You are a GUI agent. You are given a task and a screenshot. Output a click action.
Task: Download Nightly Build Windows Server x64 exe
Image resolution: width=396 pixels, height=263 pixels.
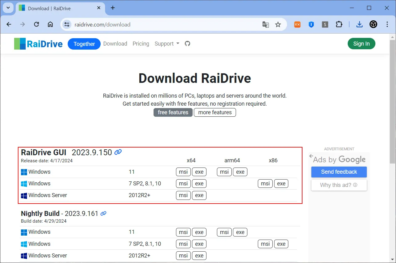pos(199,256)
